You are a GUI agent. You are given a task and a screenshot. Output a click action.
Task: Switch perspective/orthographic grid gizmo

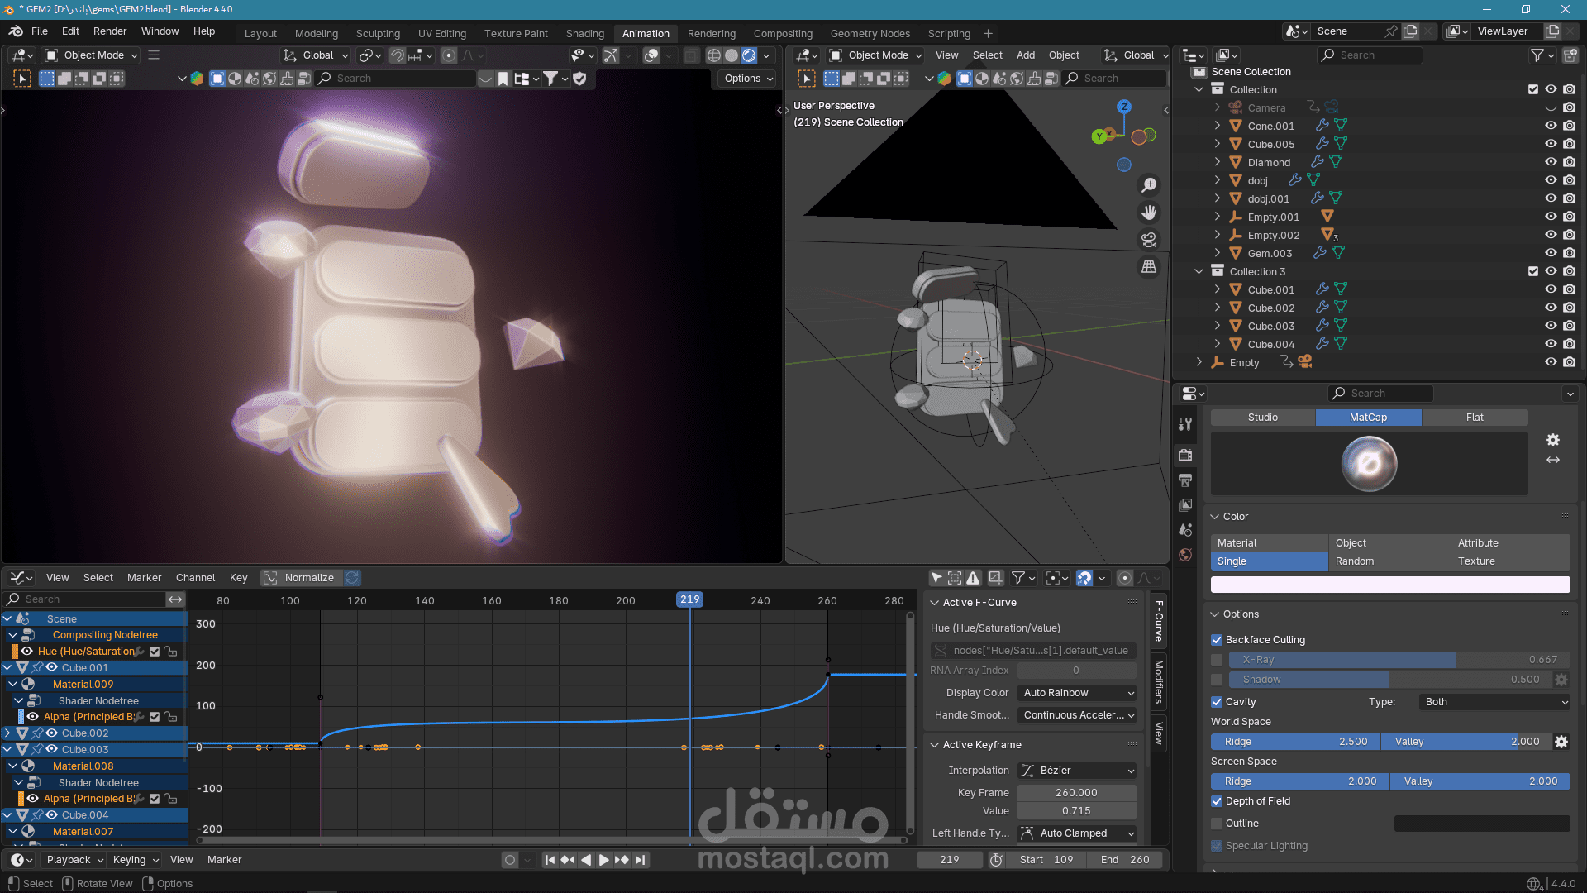[x=1149, y=267]
